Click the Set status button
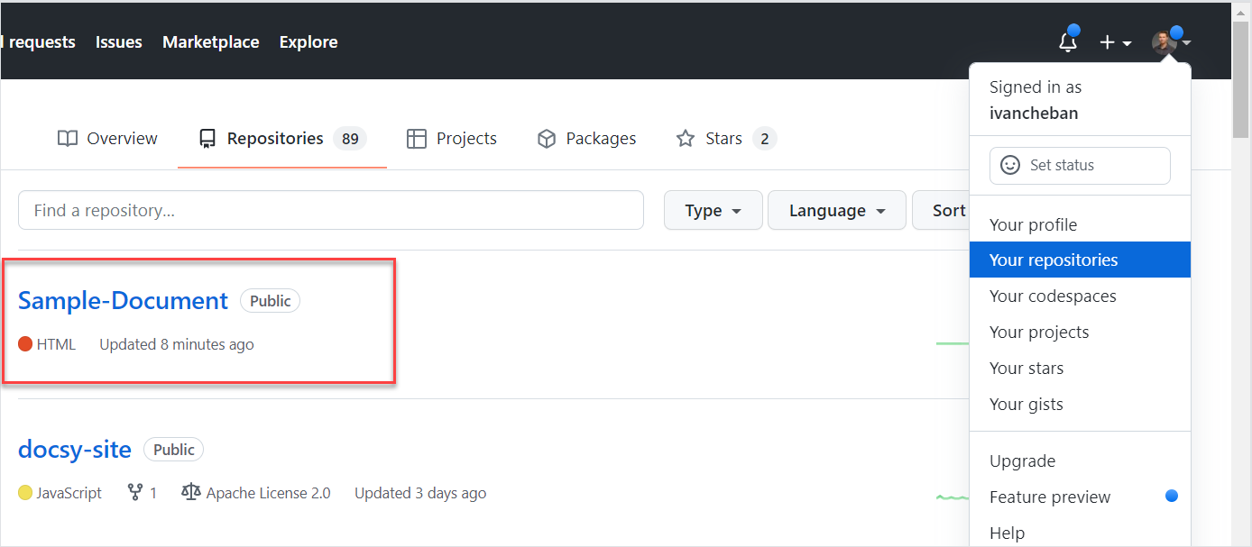This screenshot has width=1252, height=547. click(x=1080, y=165)
